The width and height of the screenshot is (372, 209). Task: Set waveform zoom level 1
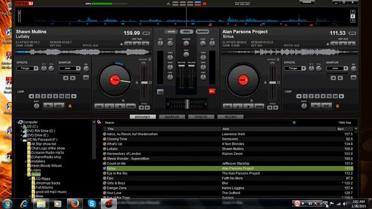click(353, 12)
